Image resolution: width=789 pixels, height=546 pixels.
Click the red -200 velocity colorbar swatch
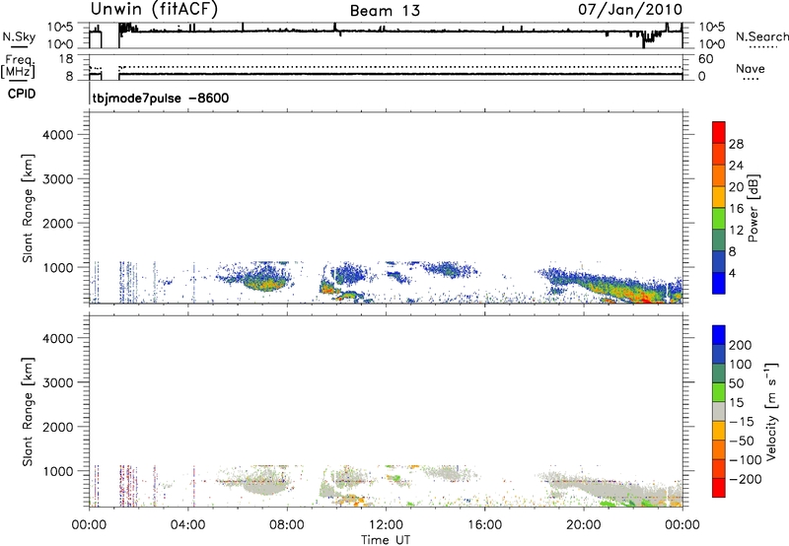click(719, 488)
